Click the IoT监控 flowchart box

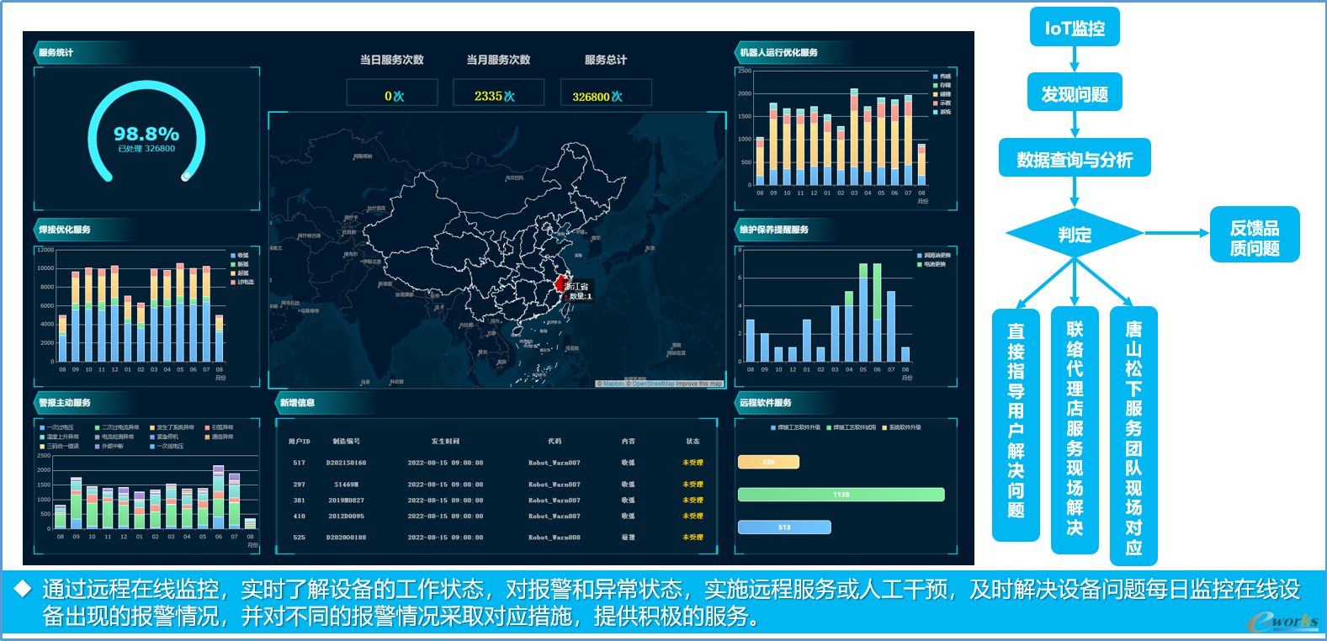[x=1075, y=28]
